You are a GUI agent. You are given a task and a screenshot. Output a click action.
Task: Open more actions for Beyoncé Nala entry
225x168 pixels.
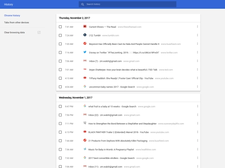197,44
